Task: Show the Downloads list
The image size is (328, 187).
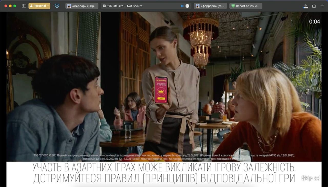Action: pos(305,6)
